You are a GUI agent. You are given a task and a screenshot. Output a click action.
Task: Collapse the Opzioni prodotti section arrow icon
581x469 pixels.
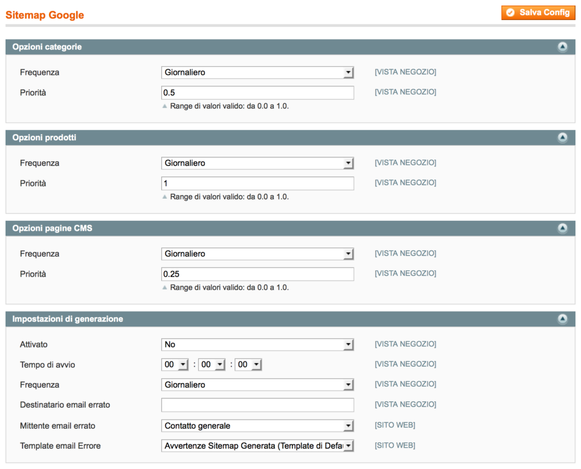[x=562, y=137]
